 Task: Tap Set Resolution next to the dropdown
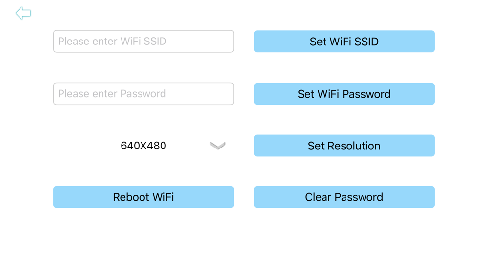(344, 146)
